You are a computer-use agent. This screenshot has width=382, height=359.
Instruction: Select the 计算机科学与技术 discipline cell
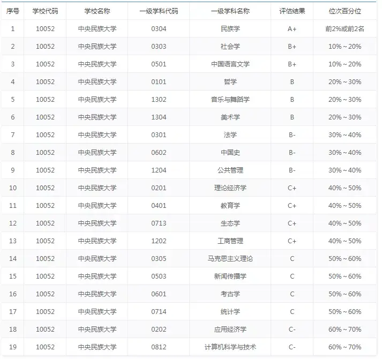tap(230, 347)
